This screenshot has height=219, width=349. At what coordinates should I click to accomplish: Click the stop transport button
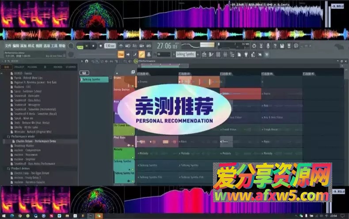[x=93, y=46]
